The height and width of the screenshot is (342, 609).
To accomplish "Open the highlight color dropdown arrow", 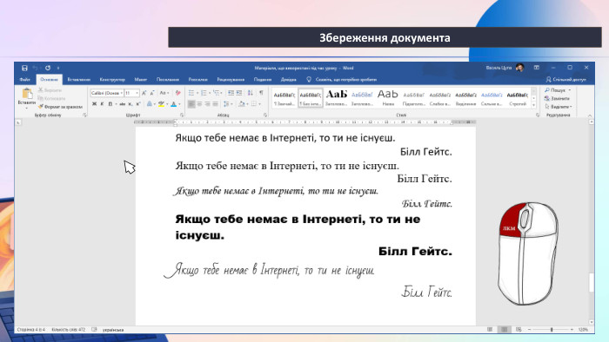I will [x=167, y=104].
